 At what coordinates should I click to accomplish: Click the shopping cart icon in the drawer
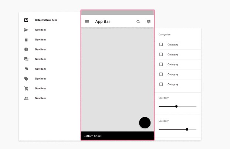26,89
